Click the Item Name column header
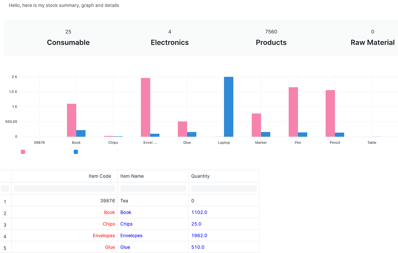This screenshot has width=398, height=253. click(132, 176)
